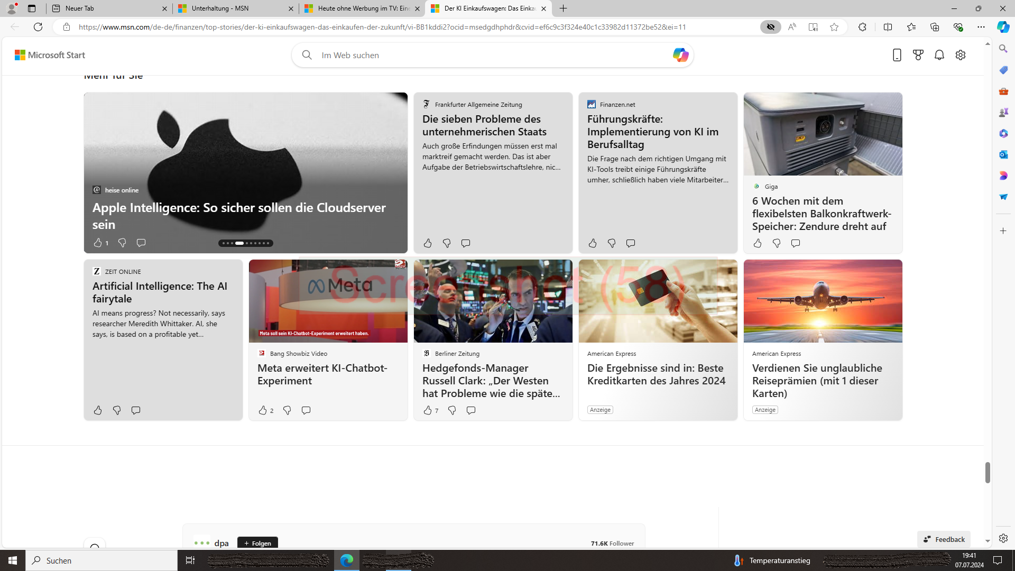The width and height of the screenshot is (1015, 571).
Task: Switch to Neuer Tab tab
Action: tap(106, 8)
